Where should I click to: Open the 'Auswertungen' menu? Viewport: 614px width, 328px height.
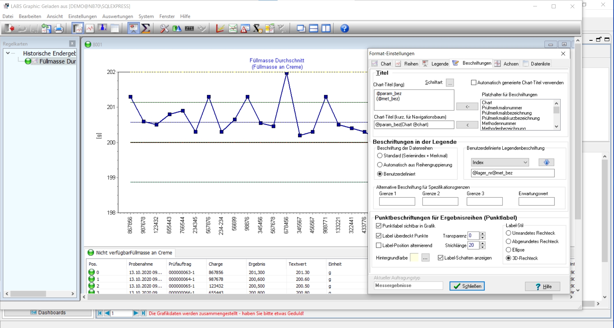point(117,16)
